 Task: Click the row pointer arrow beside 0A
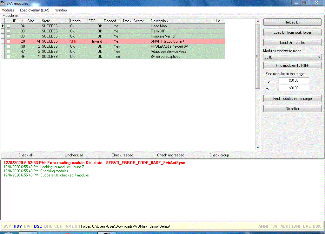click(x=3, y=26)
